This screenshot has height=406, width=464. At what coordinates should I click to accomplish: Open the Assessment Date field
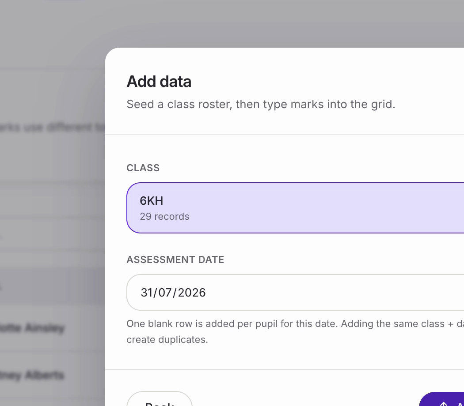[x=295, y=292]
